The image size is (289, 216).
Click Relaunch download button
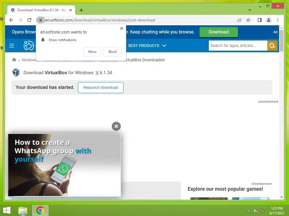point(101,87)
